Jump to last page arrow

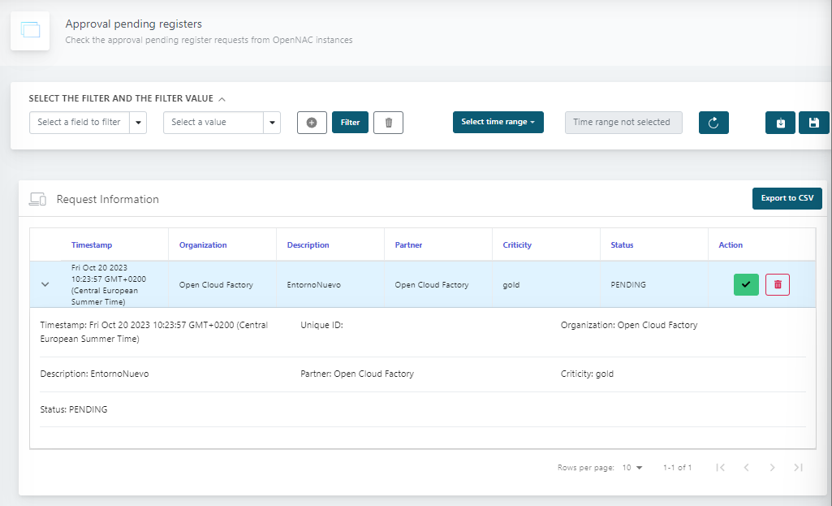pos(798,468)
